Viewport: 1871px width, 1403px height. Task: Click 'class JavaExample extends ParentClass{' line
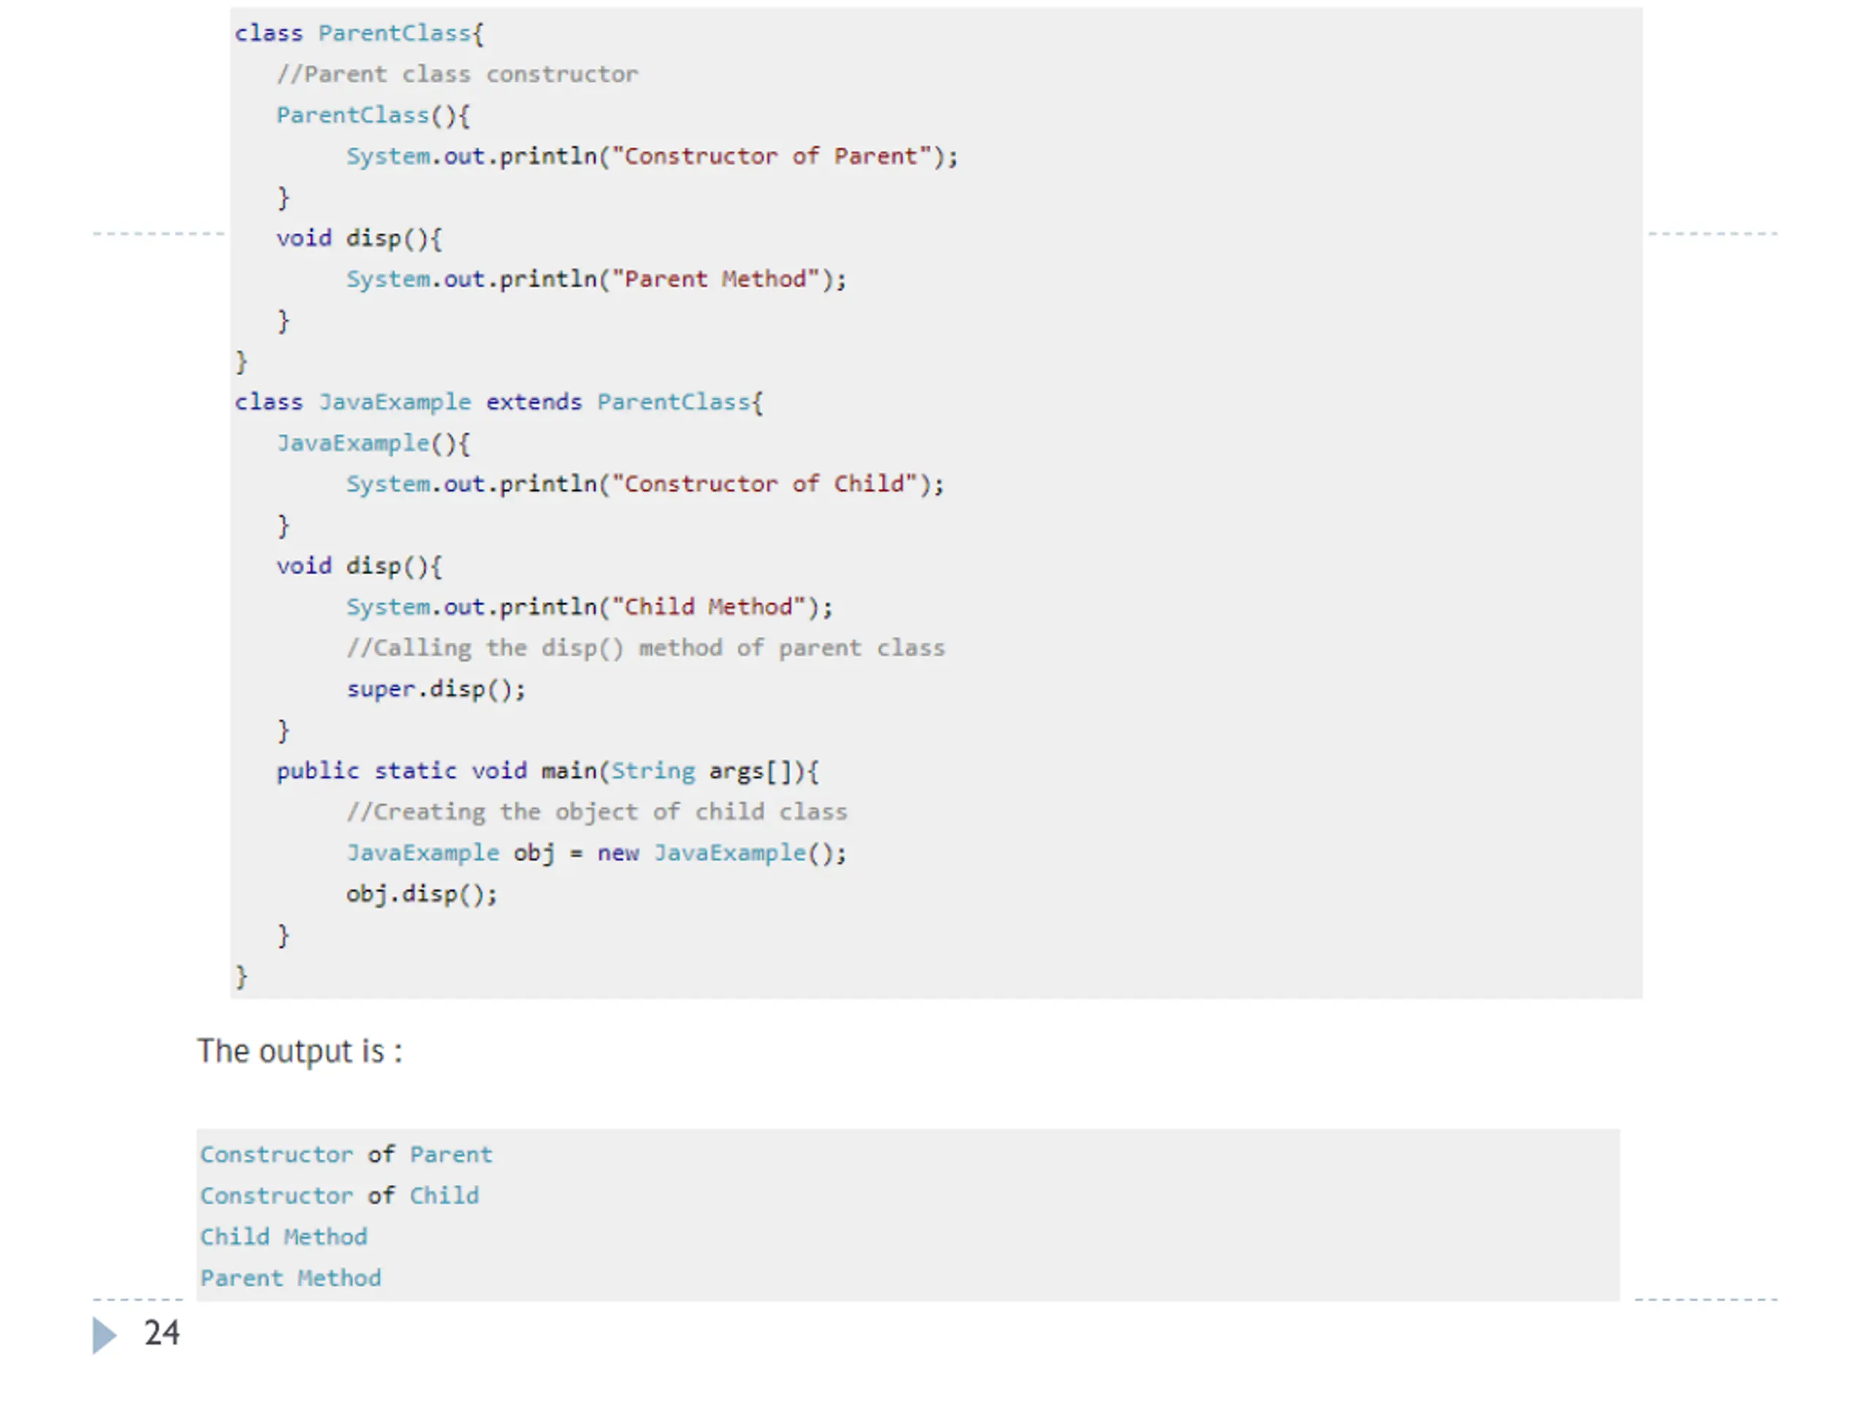pos(499,402)
